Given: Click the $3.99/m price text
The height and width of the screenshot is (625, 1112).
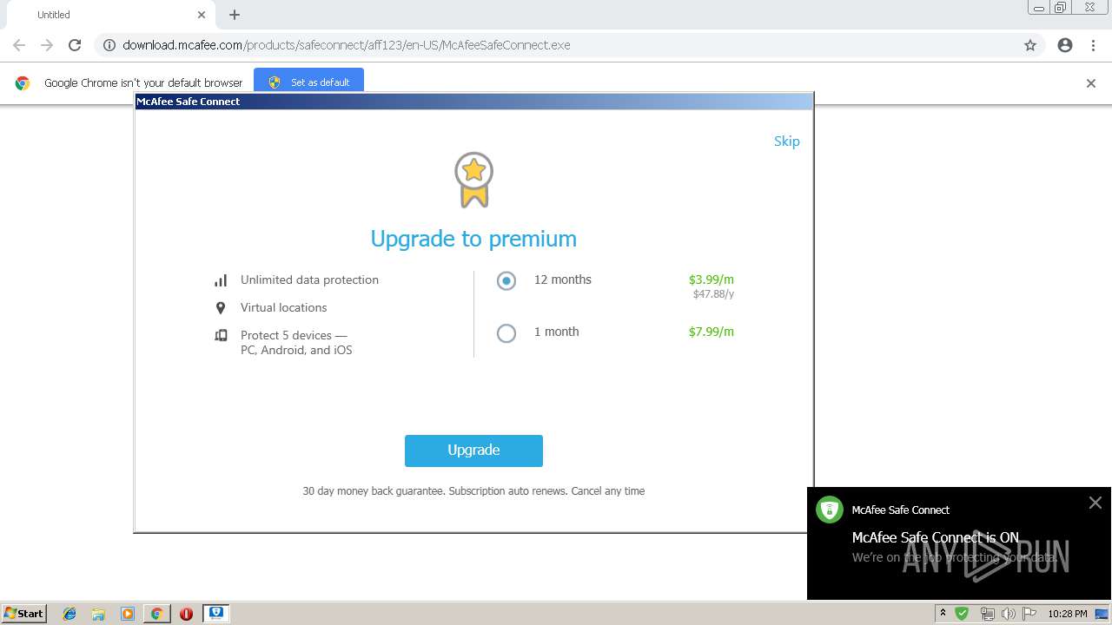Looking at the screenshot, I should (x=712, y=280).
